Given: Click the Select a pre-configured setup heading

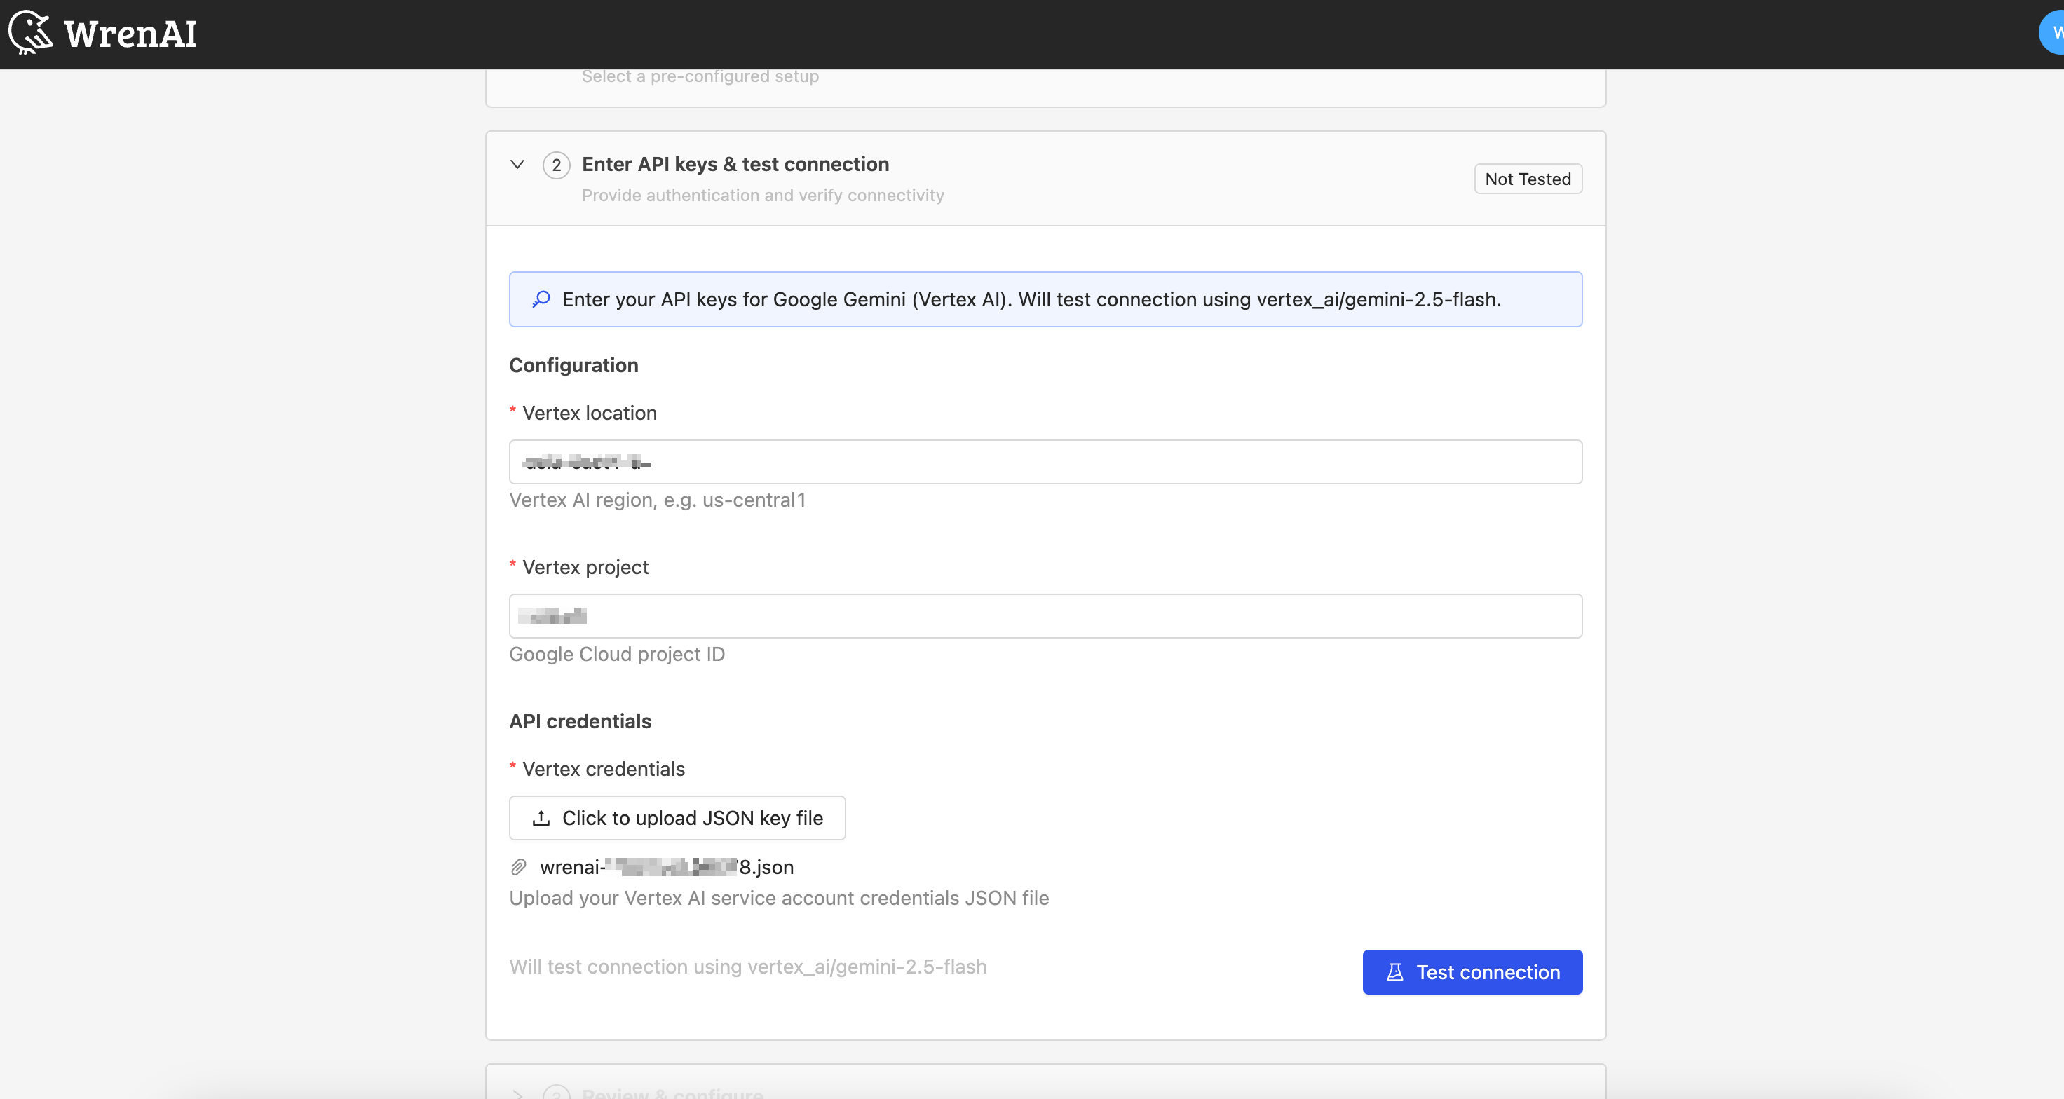Looking at the screenshot, I should [x=700, y=76].
